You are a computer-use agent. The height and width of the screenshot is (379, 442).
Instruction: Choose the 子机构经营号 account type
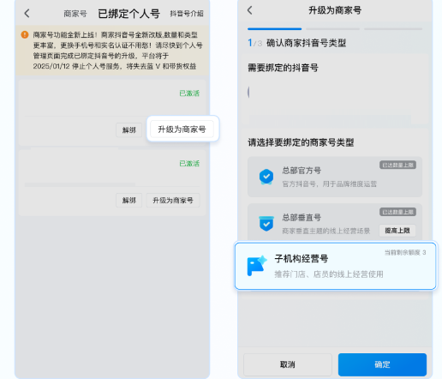(336, 266)
